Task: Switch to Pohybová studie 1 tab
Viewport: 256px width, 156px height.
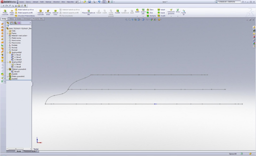Action: [30, 151]
